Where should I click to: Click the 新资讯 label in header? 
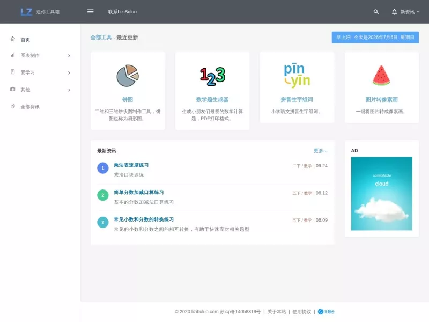407,12
